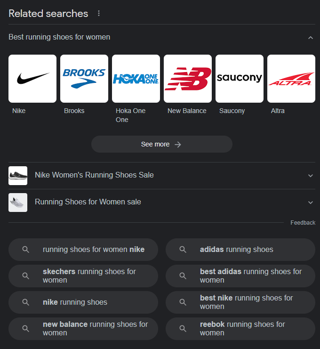
Task: Click the See more button
Action: tap(162, 144)
